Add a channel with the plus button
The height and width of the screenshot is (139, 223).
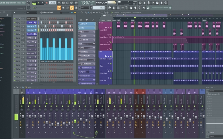pyautogui.click(x=32, y=83)
